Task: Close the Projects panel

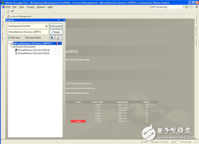Action: click(x=64, y=20)
